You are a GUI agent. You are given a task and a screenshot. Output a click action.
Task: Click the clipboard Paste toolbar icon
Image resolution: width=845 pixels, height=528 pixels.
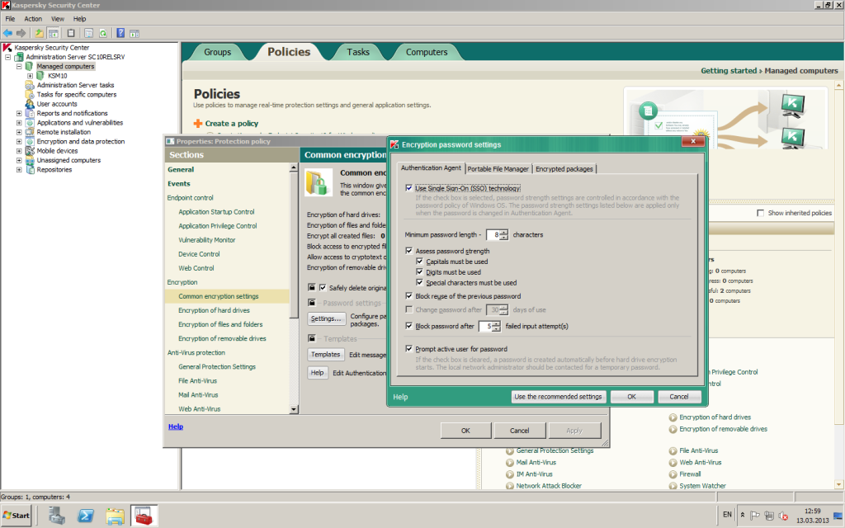71,33
